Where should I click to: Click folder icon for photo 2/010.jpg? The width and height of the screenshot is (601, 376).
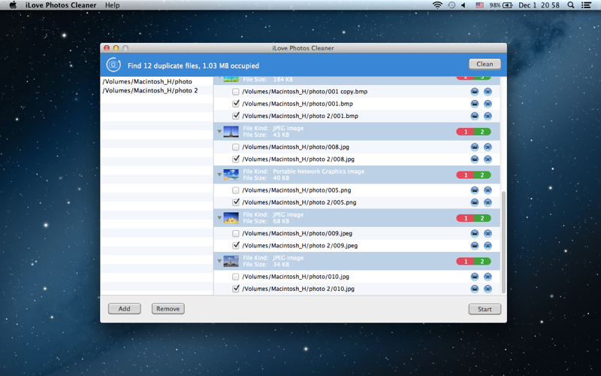click(x=475, y=289)
